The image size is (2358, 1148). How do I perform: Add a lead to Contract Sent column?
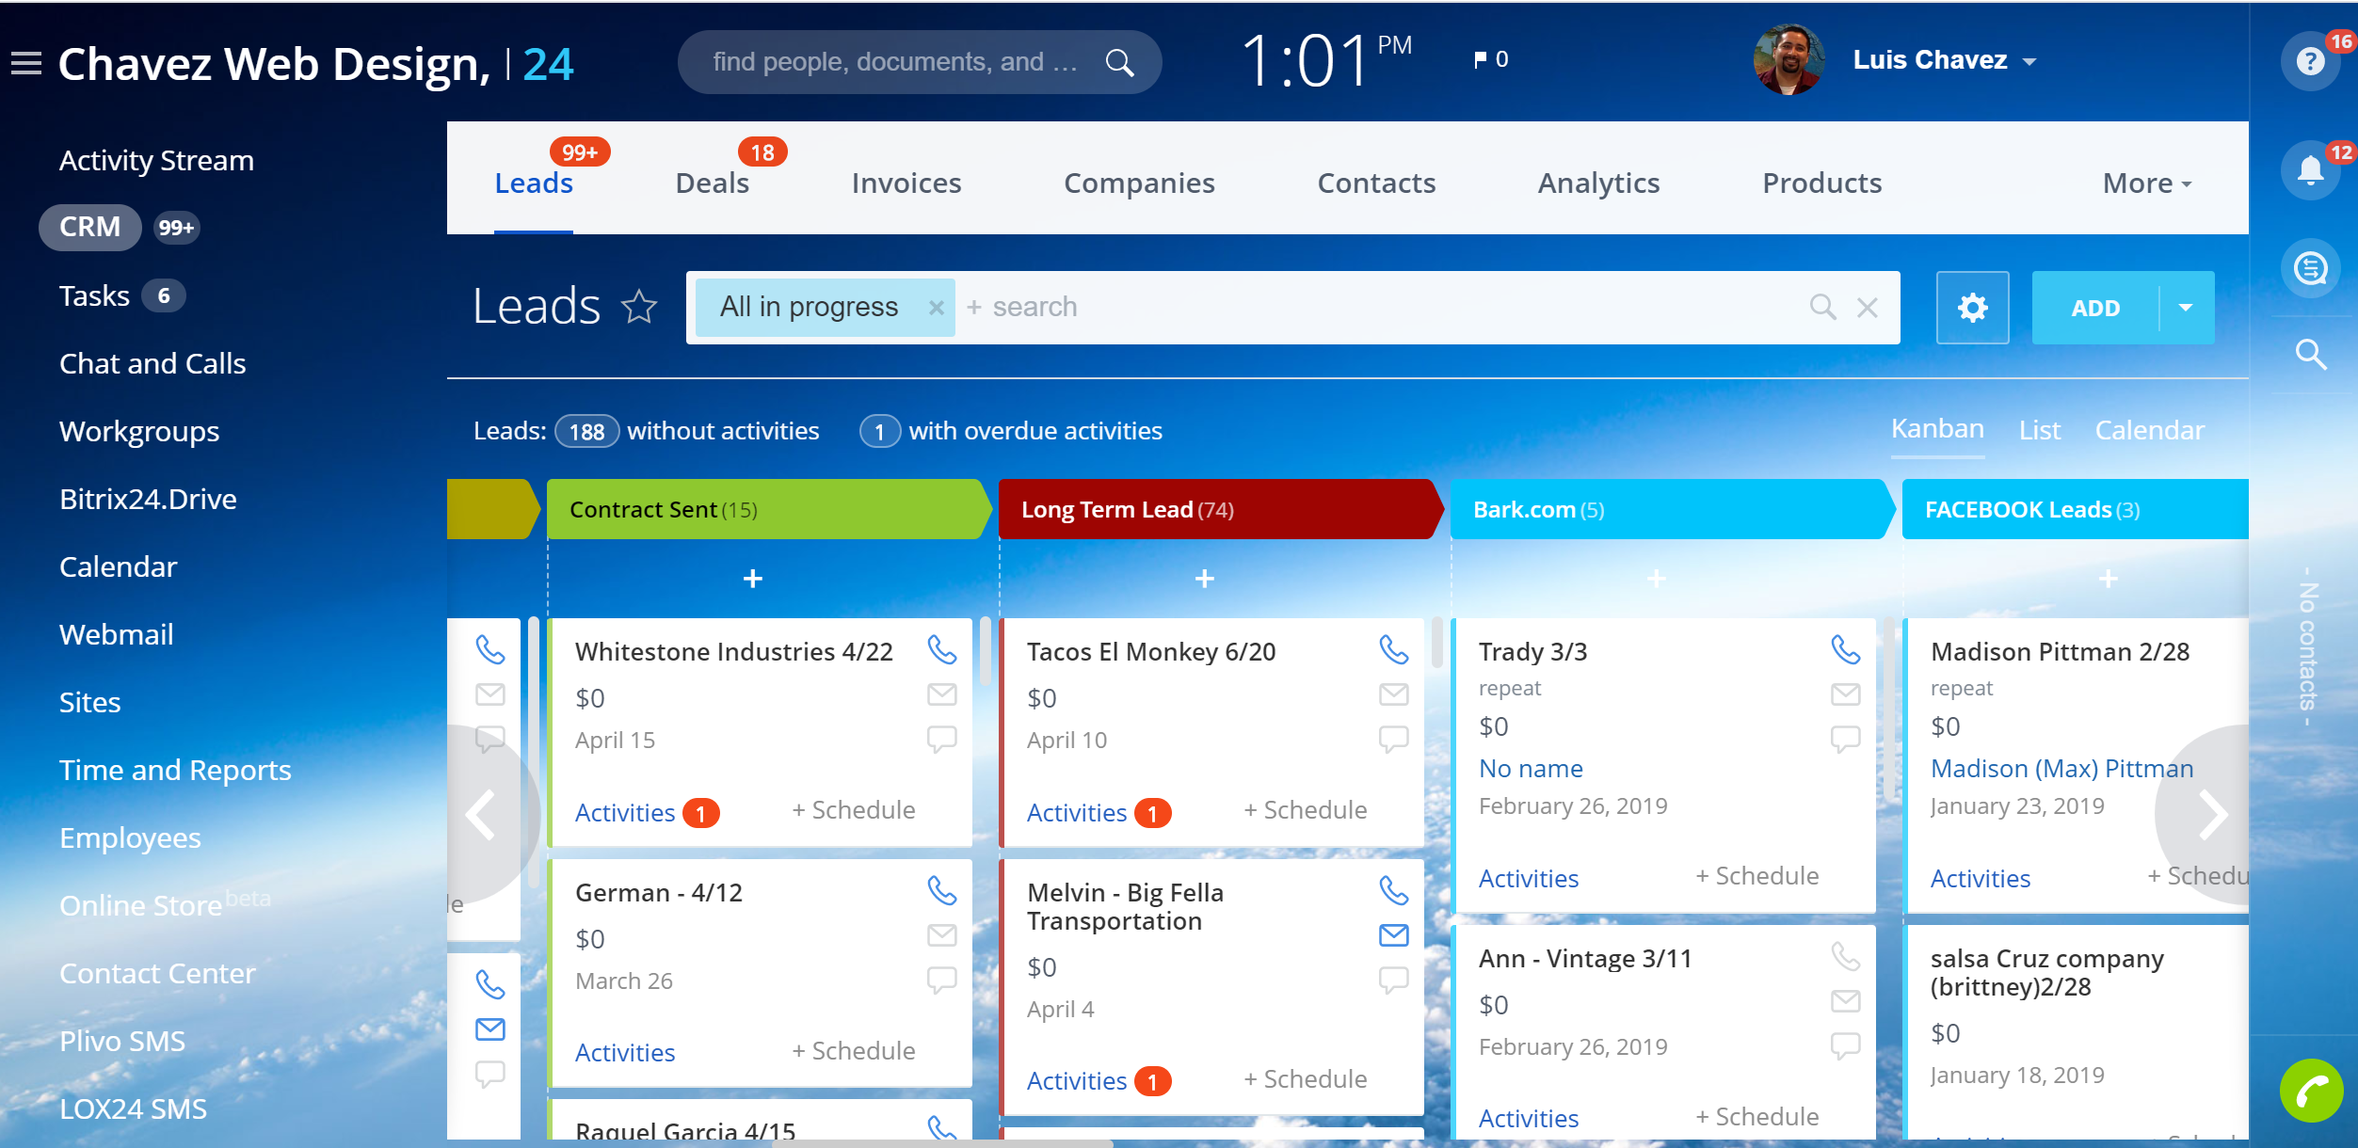click(x=752, y=578)
